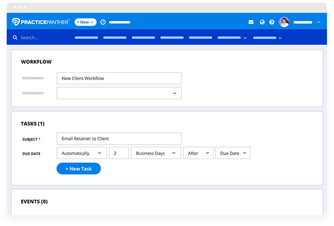Open your profile avatar picture
This screenshot has width=334, height=226.
coord(284,22)
